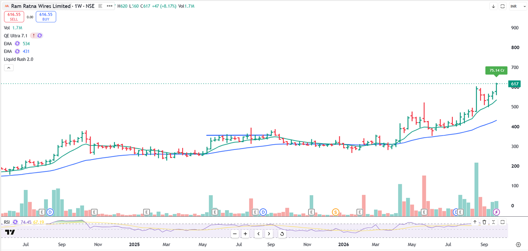
Task: Click the purple lightning event marker
Action: coord(497,212)
